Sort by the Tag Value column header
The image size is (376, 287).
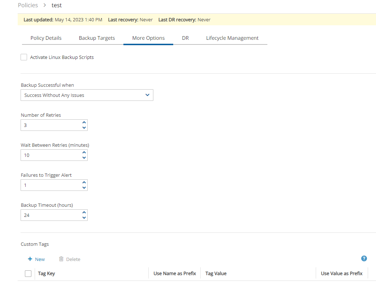click(x=216, y=274)
